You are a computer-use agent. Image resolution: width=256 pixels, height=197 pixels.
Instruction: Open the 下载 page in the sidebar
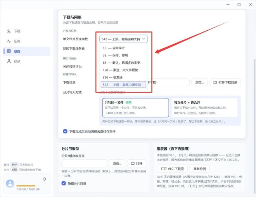(27, 31)
